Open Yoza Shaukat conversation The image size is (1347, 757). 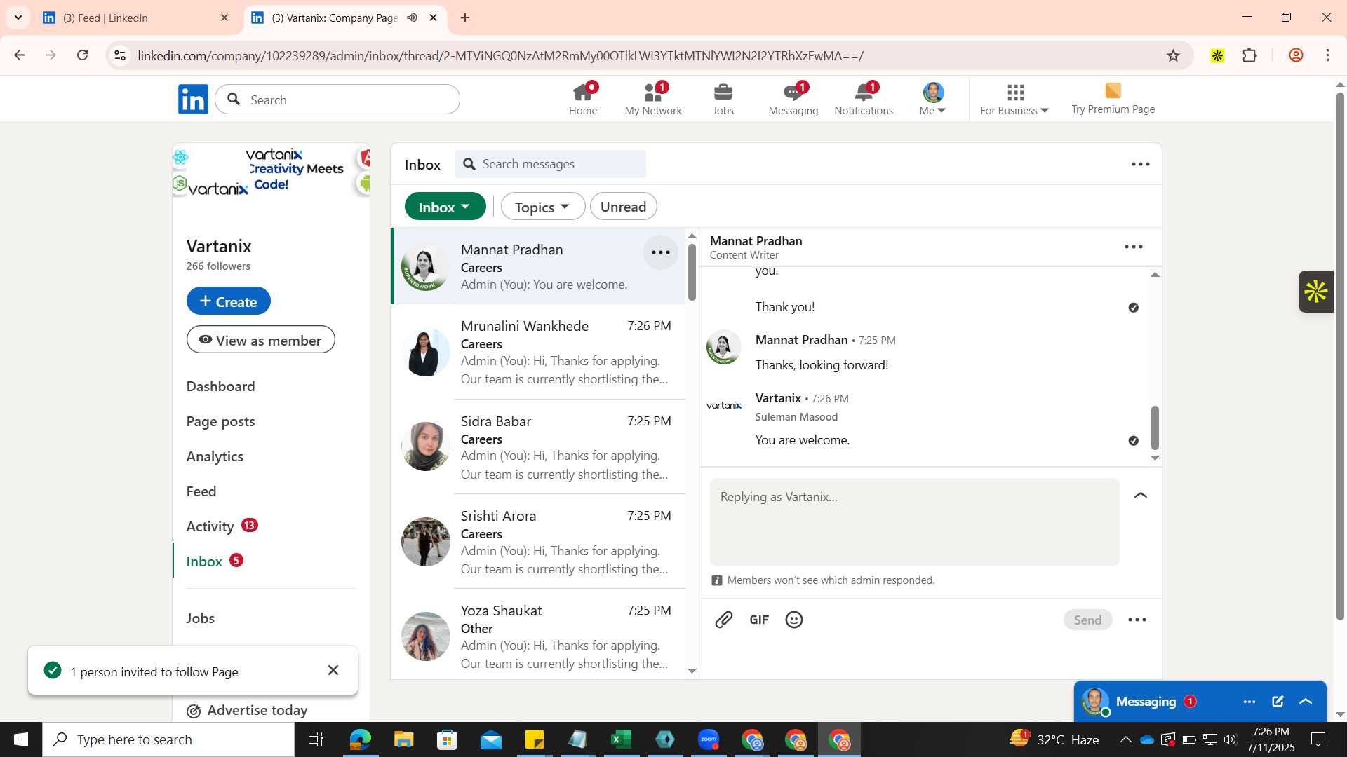click(x=539, y=634)
